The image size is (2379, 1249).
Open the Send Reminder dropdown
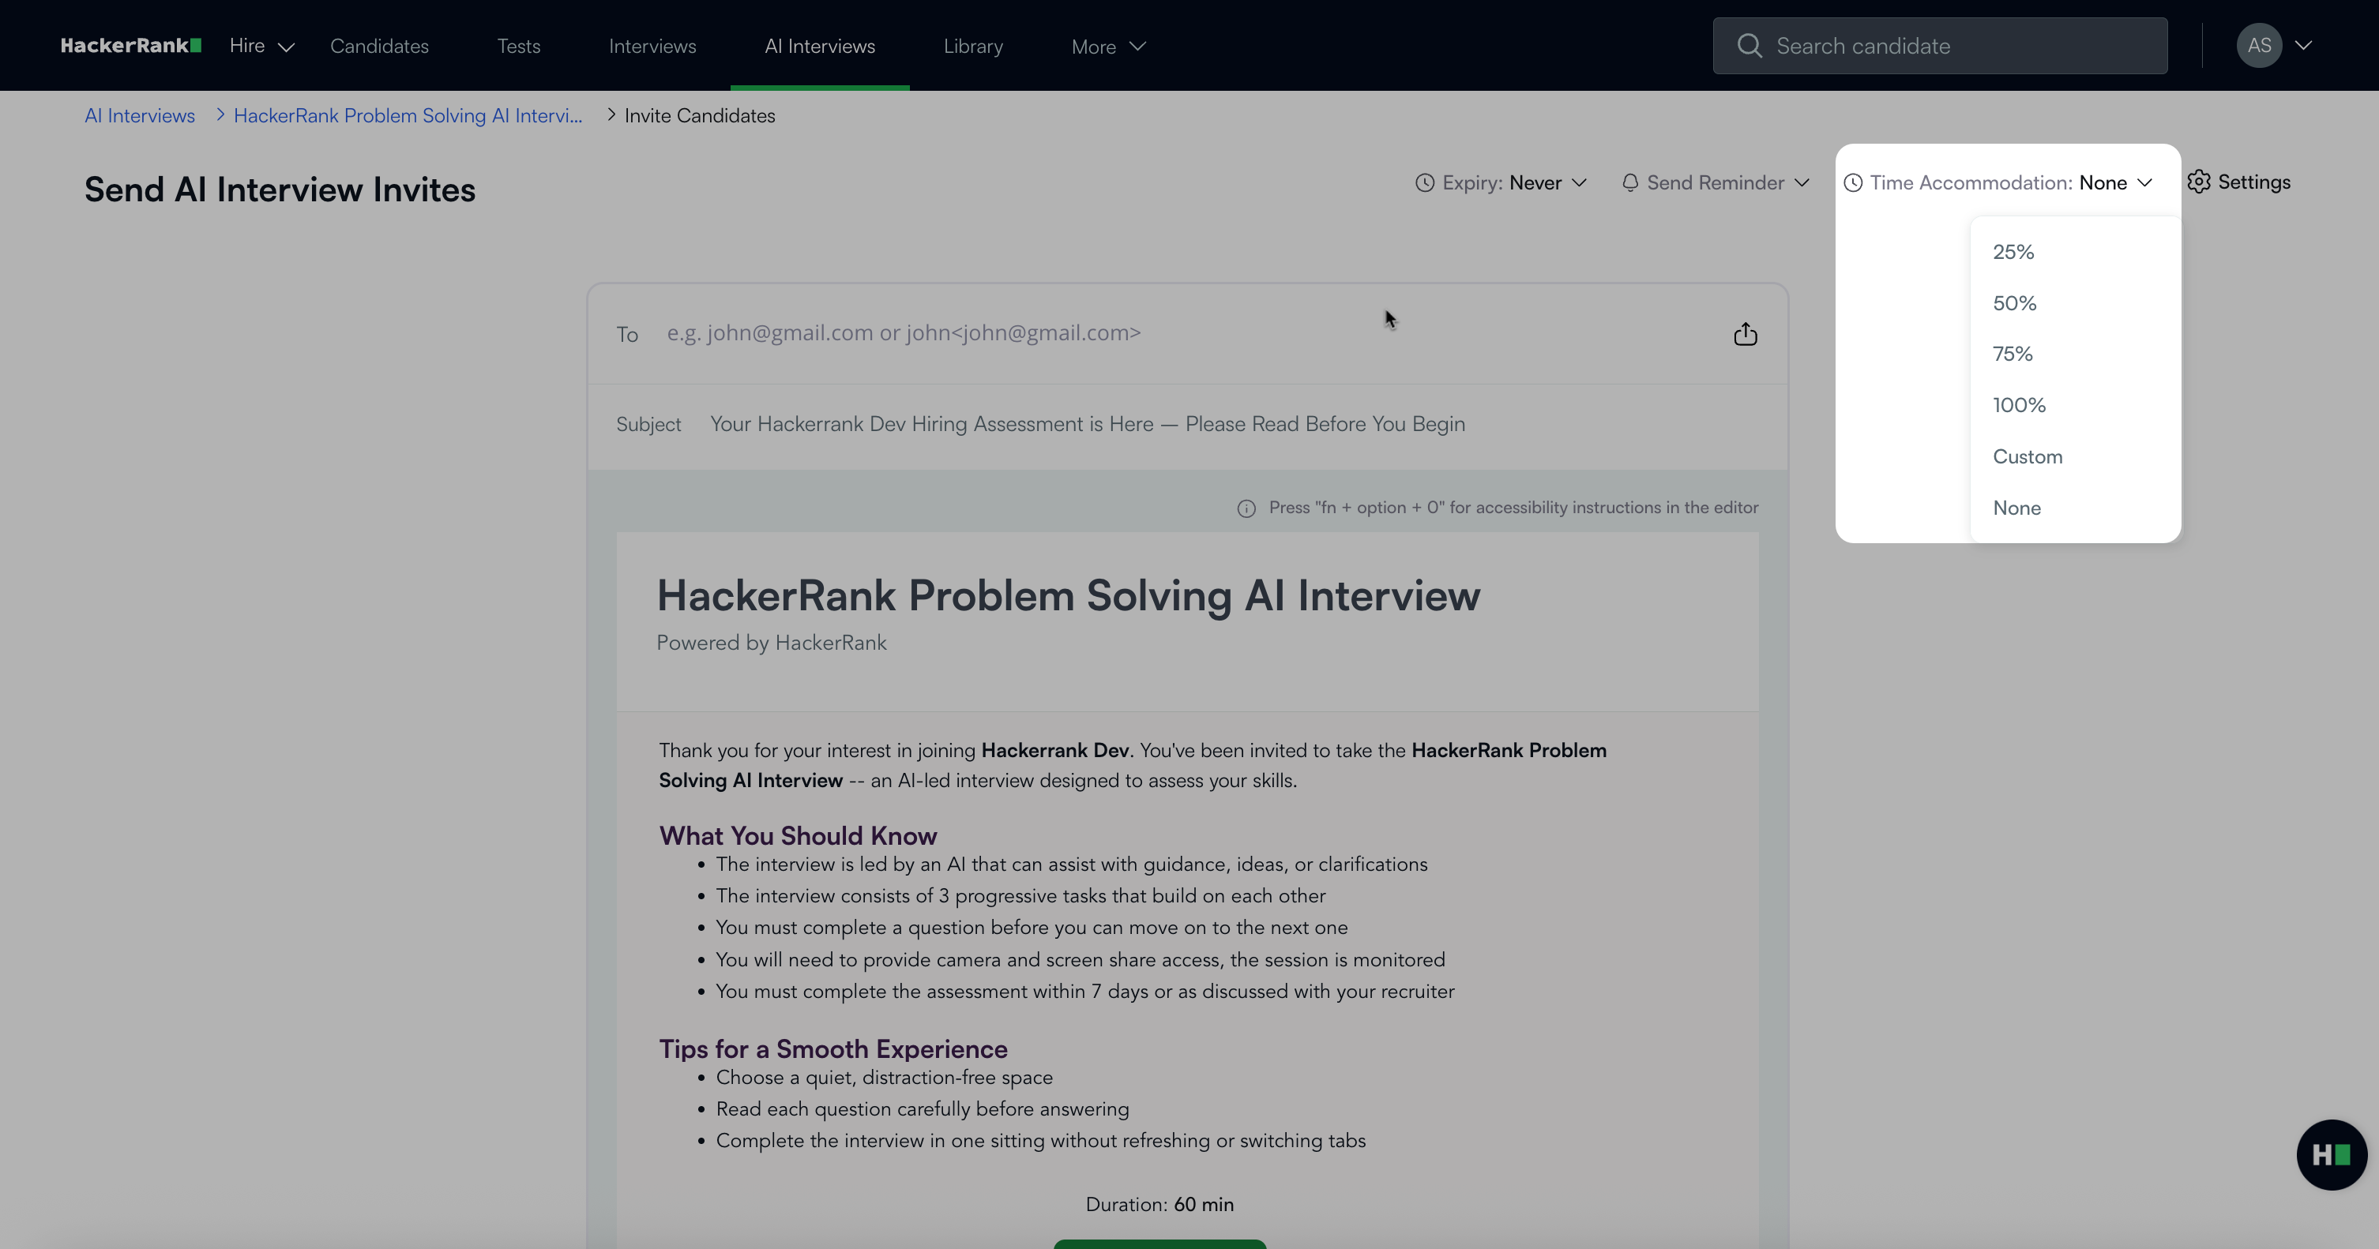pyautogui.click(x=1715, y=183)
